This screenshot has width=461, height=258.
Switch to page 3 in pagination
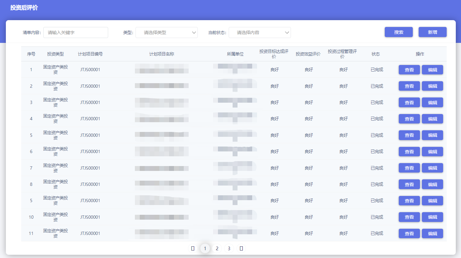click(229, 249)
